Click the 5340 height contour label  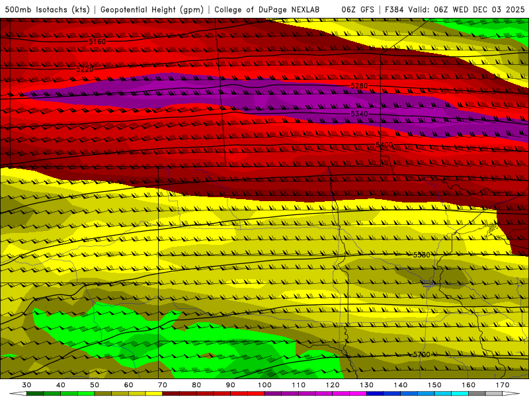[x=359, y=114]
